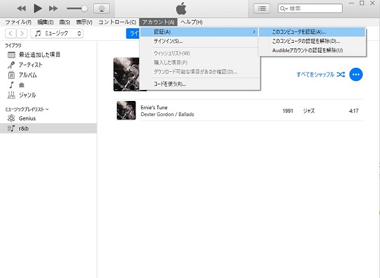Click the すべてをシャッフル link
The width and height of the screenshot is (380, 278).
321,75
